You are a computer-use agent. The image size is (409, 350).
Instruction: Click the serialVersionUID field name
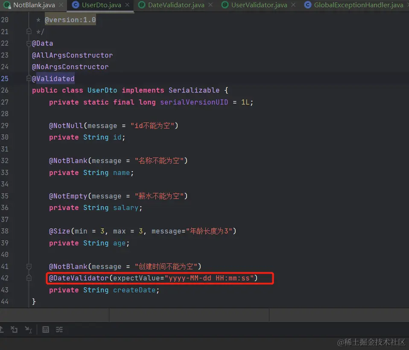point(194,102)
